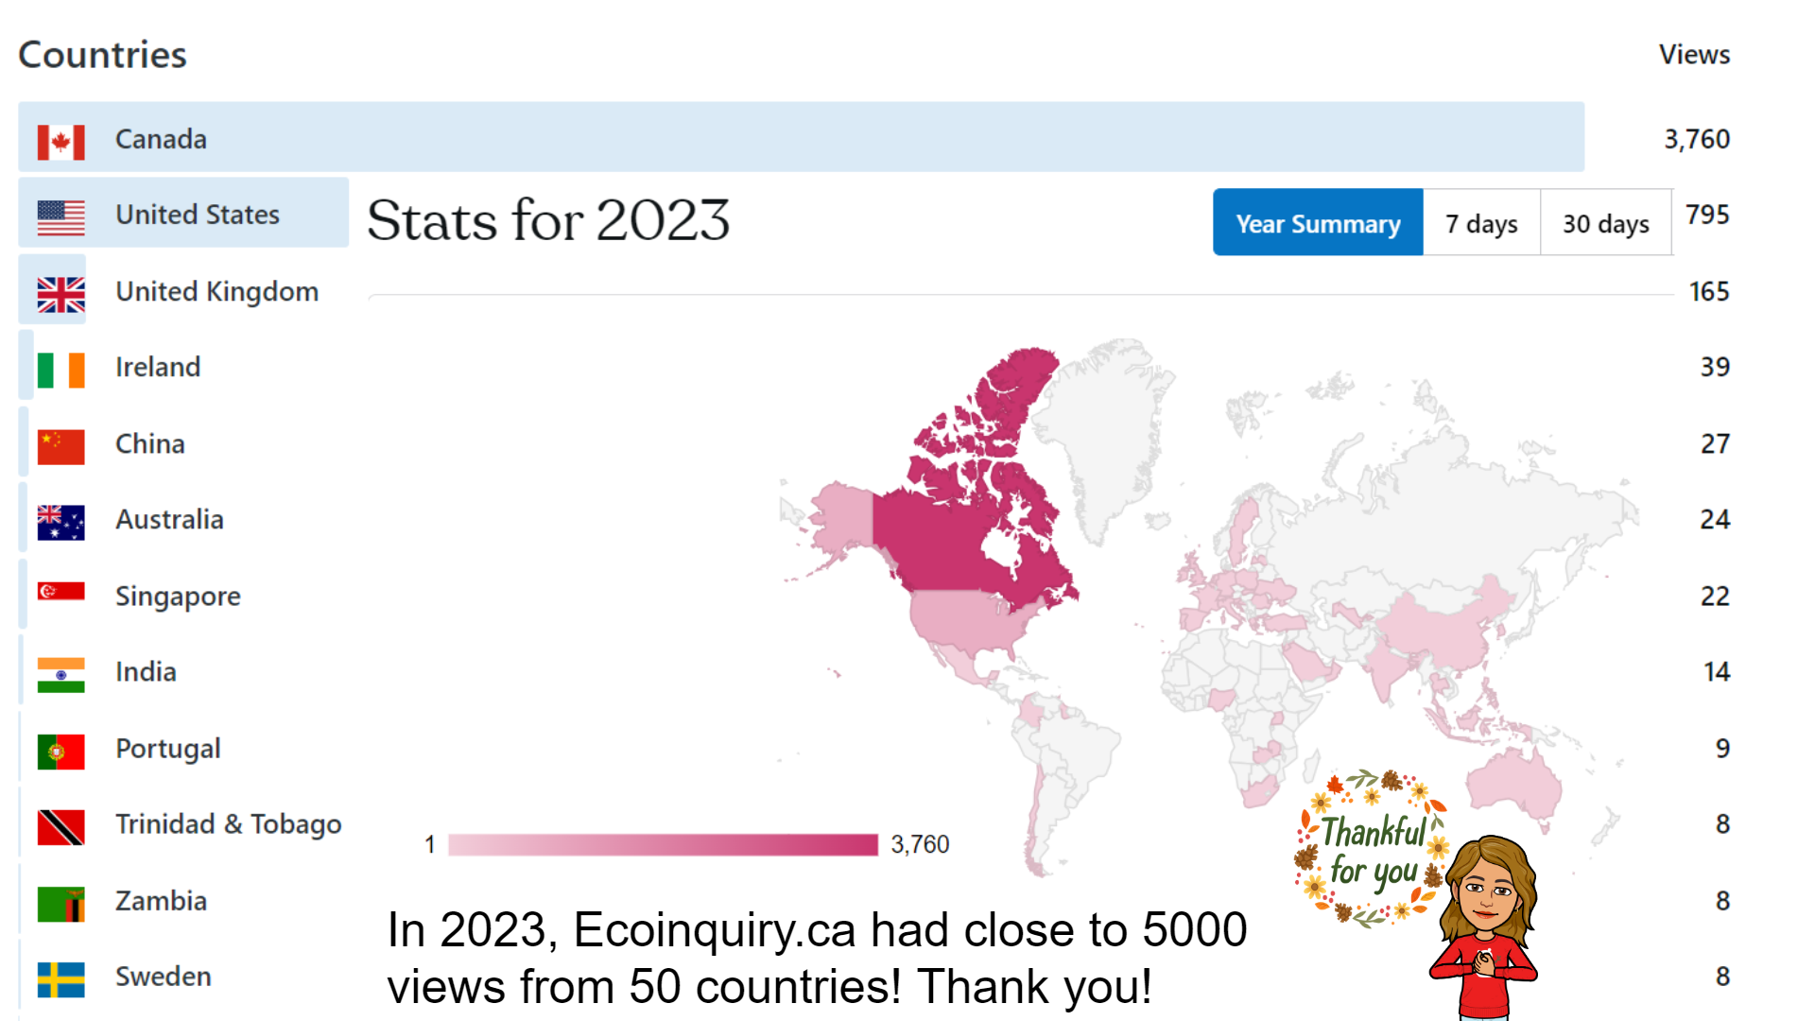Screen dimensions: 1815x1021
Task: Open the 30 days tab
Action: click(1605, 223)
